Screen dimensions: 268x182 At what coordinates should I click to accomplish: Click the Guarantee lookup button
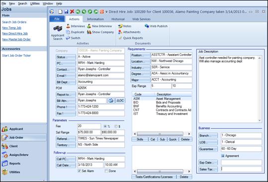click(208, 149)
